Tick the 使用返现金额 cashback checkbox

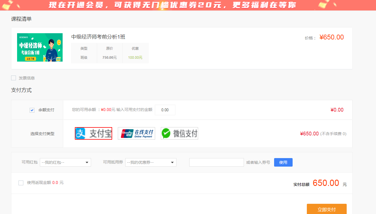tap(21, 183)
